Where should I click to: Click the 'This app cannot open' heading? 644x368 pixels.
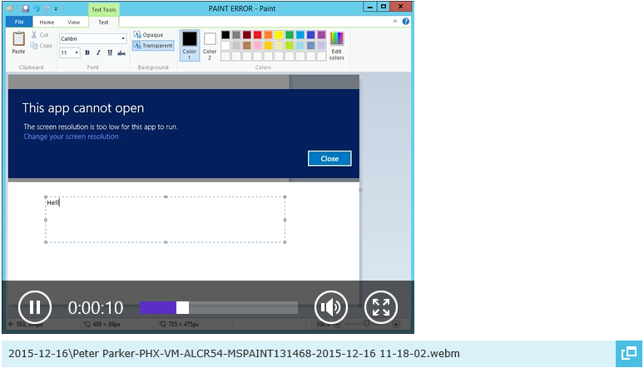83,108
